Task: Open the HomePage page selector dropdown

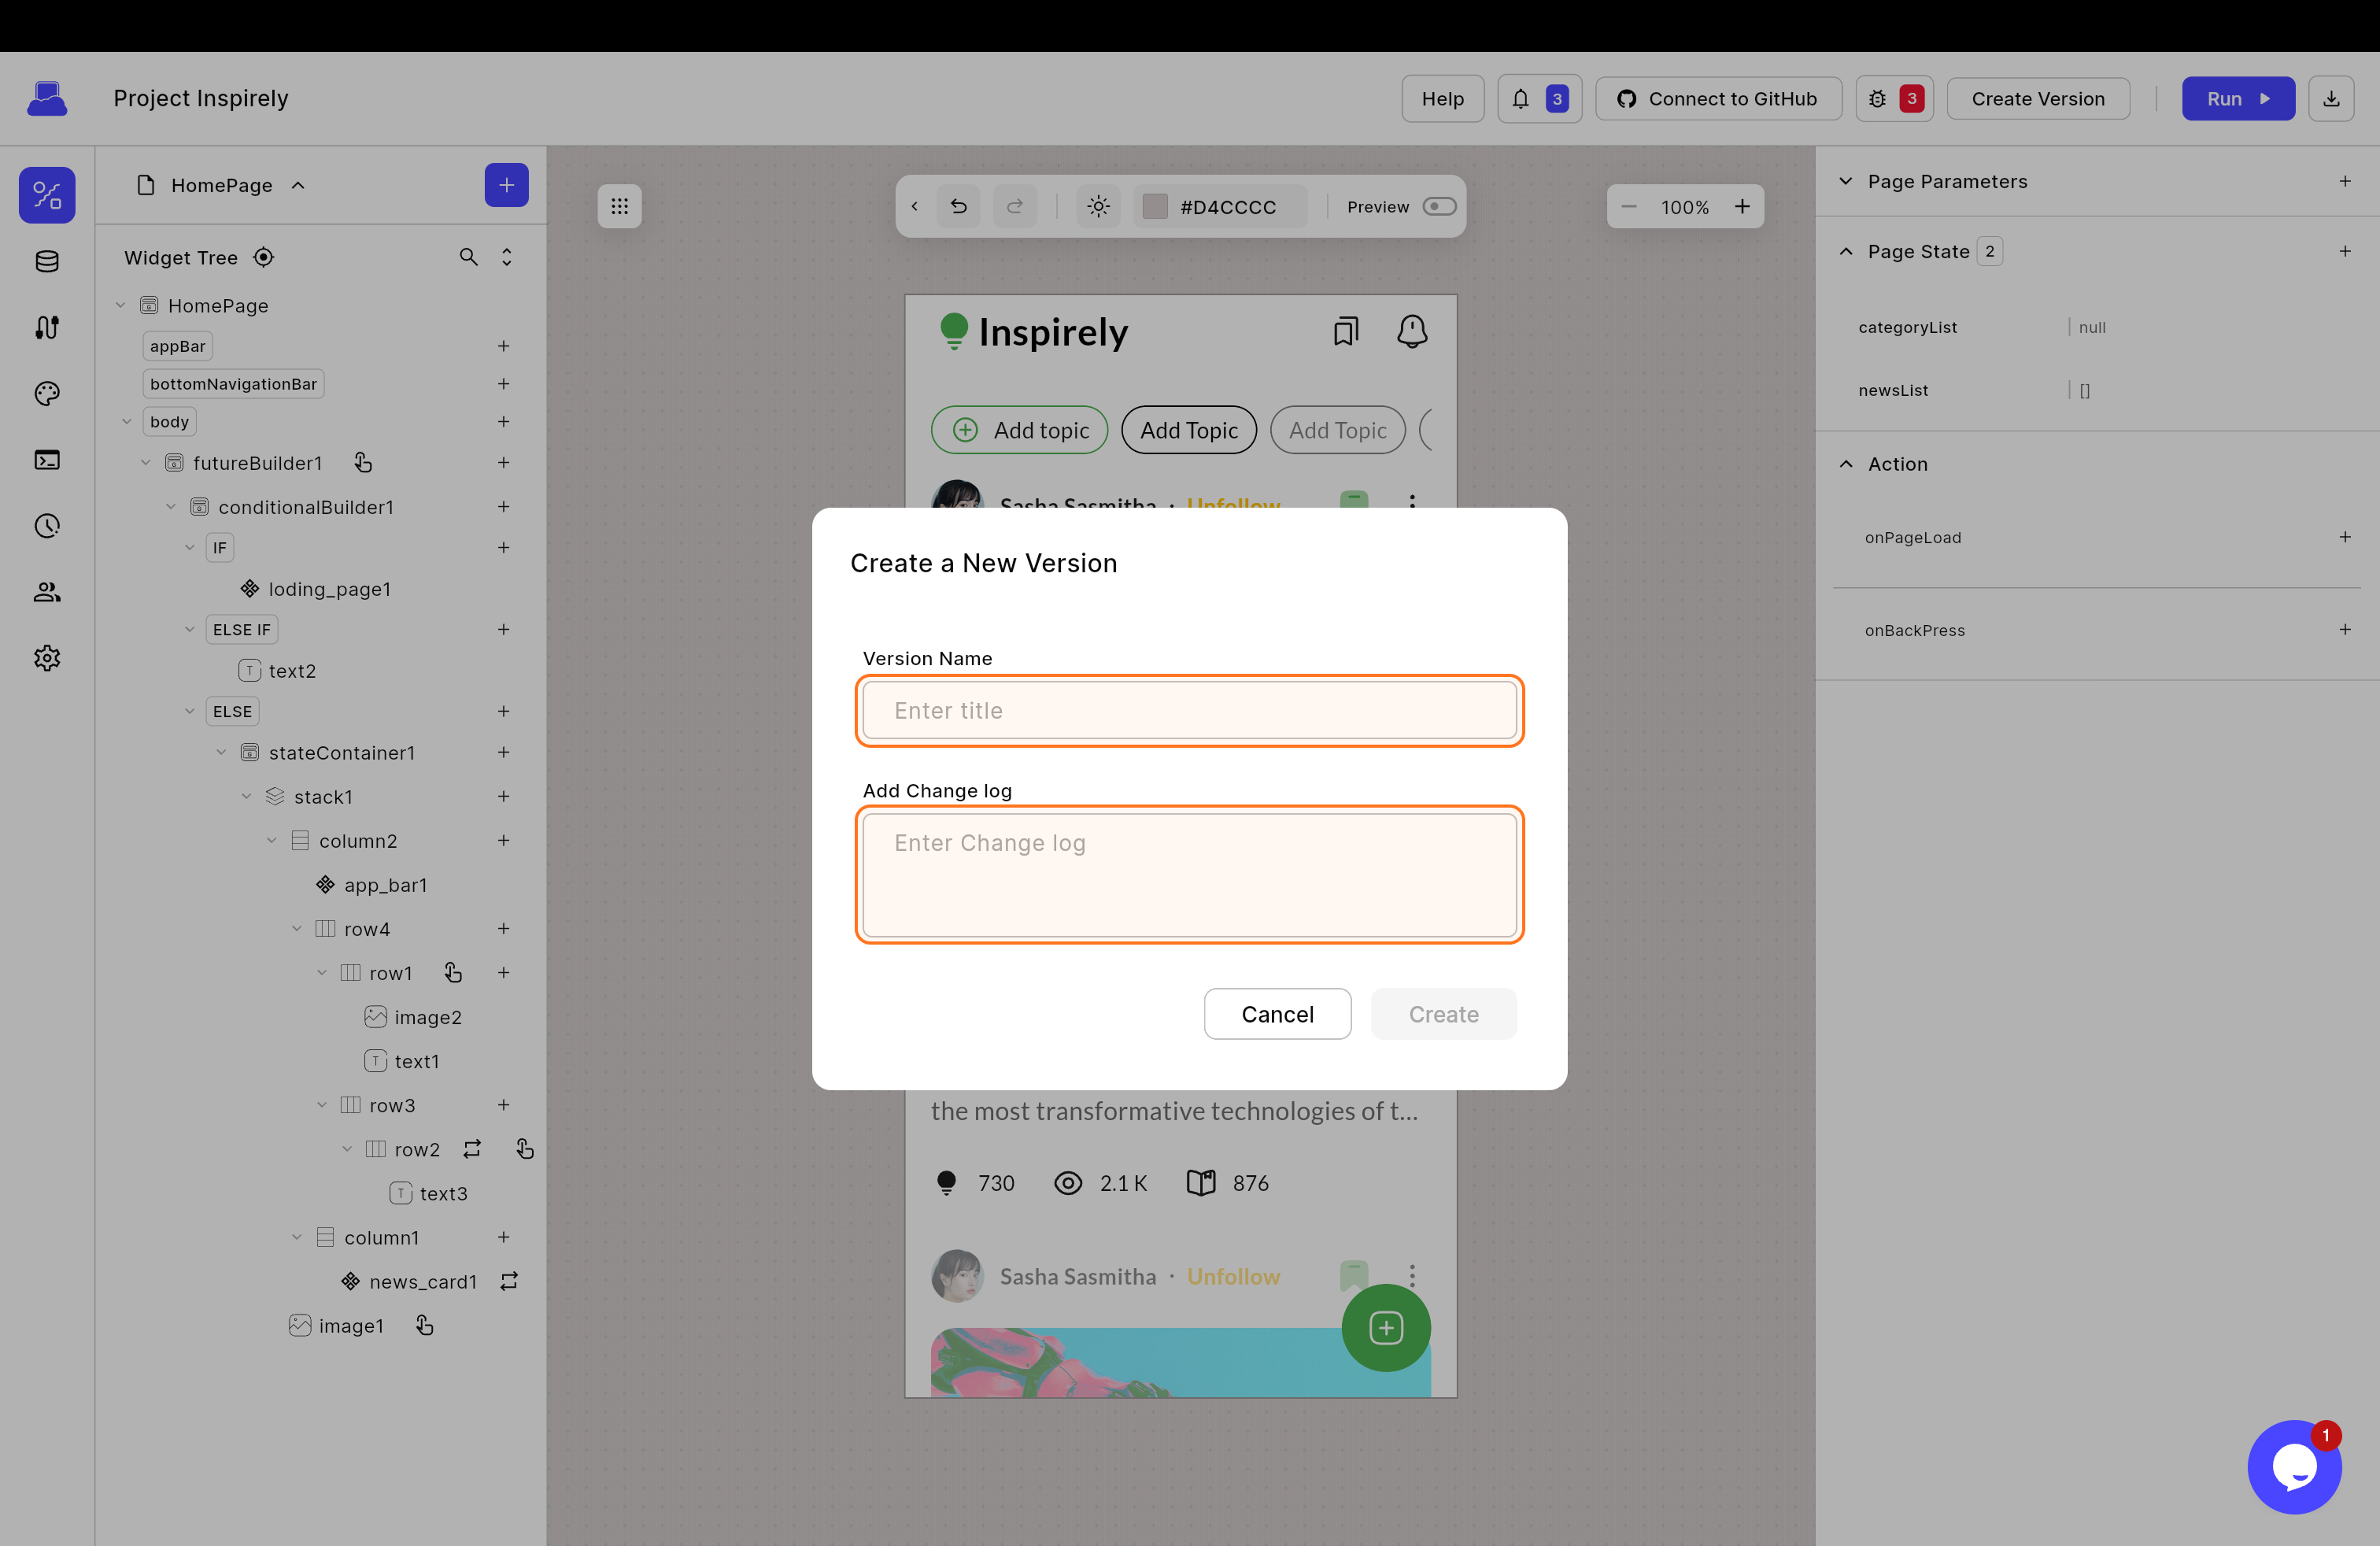Action: [x=221, y=185]
